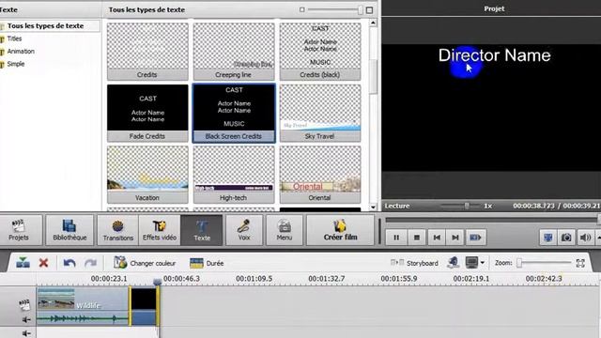This screenshot has height=338, width=601.
Task: Click the preset list scroll up arrow
Action: point(373,23)
